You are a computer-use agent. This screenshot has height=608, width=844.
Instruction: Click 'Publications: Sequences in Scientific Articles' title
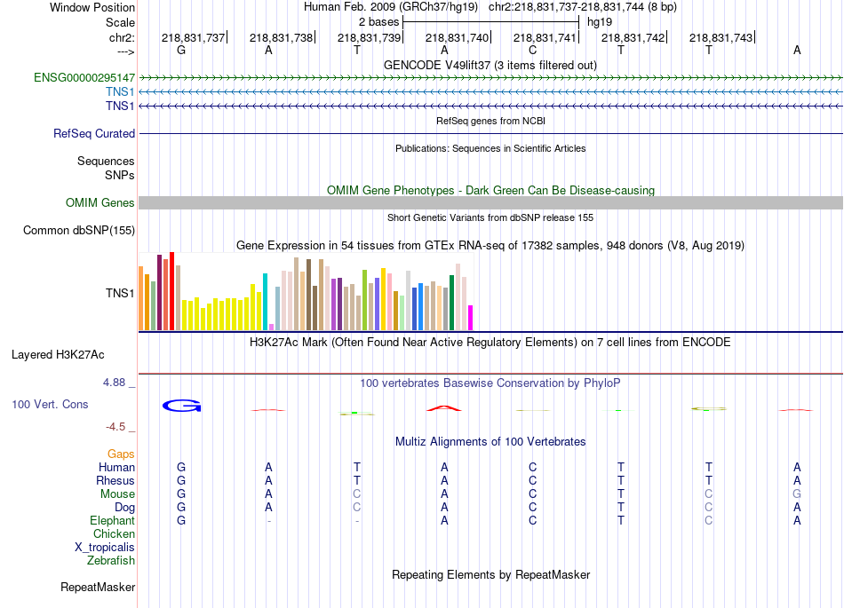point(490,148)
